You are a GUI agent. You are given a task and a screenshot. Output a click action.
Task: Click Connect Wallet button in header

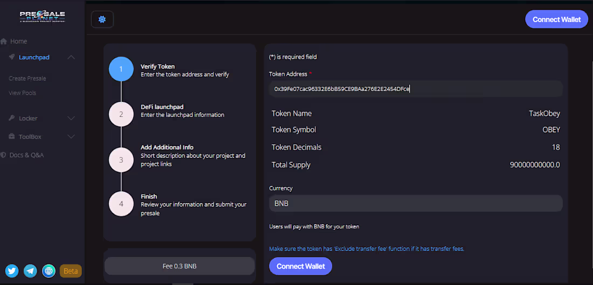pos(556,19)
